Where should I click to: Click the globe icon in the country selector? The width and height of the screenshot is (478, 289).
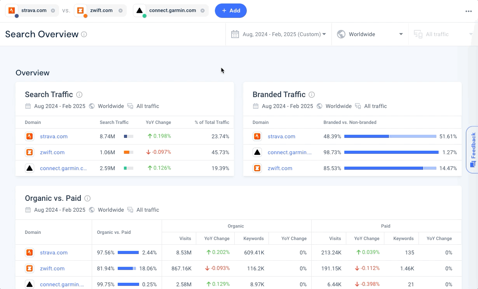coord(341,34)
